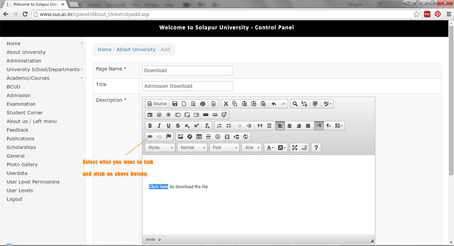Insert a Smiley emoticon

point(218,136)
